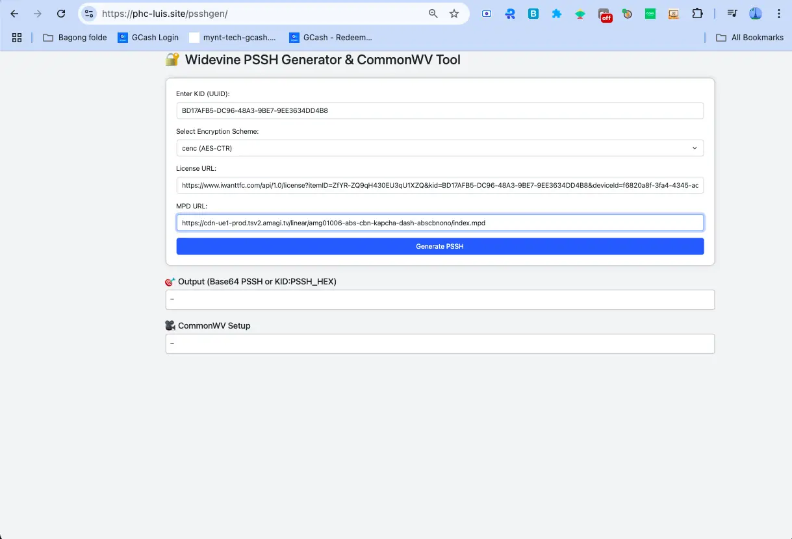Open the extension with red off badge
792x539 pixels.
605,14
